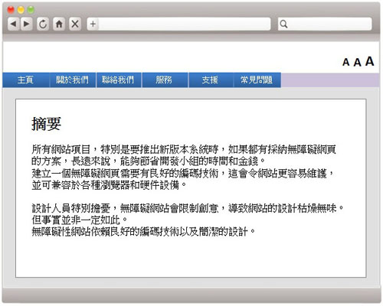This screenshot has height=306, width=383.
Task: Click the text line starting 無障礙性網站依賴
Action: tap(143, 232)
